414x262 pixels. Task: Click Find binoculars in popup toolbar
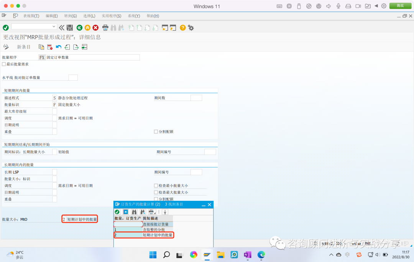pyautogui.click(x=135, y=212)
